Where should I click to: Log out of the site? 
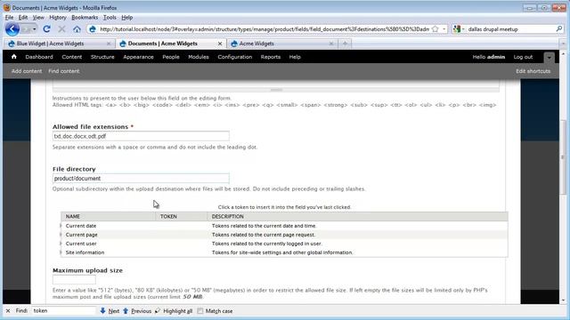click(523, 57)
